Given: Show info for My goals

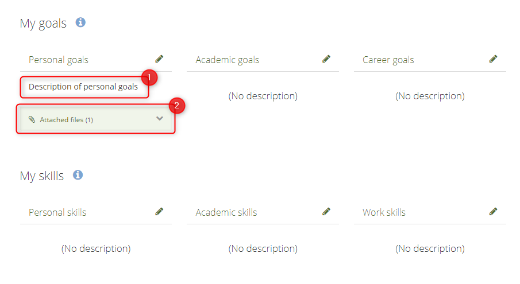Looking at the screenshot, I should point(80,22).
